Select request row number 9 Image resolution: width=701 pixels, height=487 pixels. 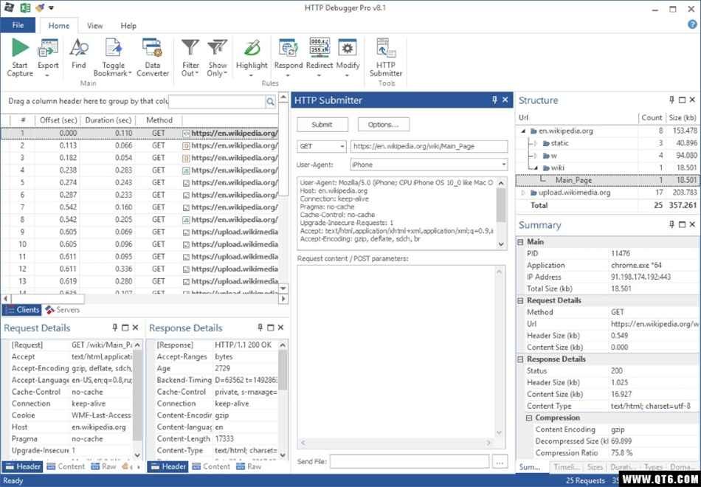(139, 232)
